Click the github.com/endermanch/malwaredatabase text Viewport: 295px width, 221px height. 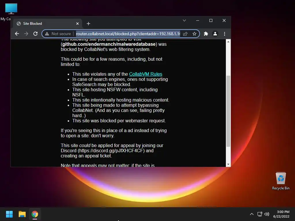pyautogui.click(x=109, y=44)
